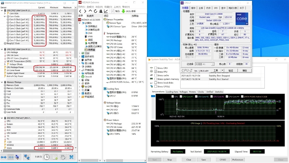Click AIDA64 BIOS update green arrow icon
The height and width of the screenshot is (163, 289).
pyautogui.click(x=123, y=11)
